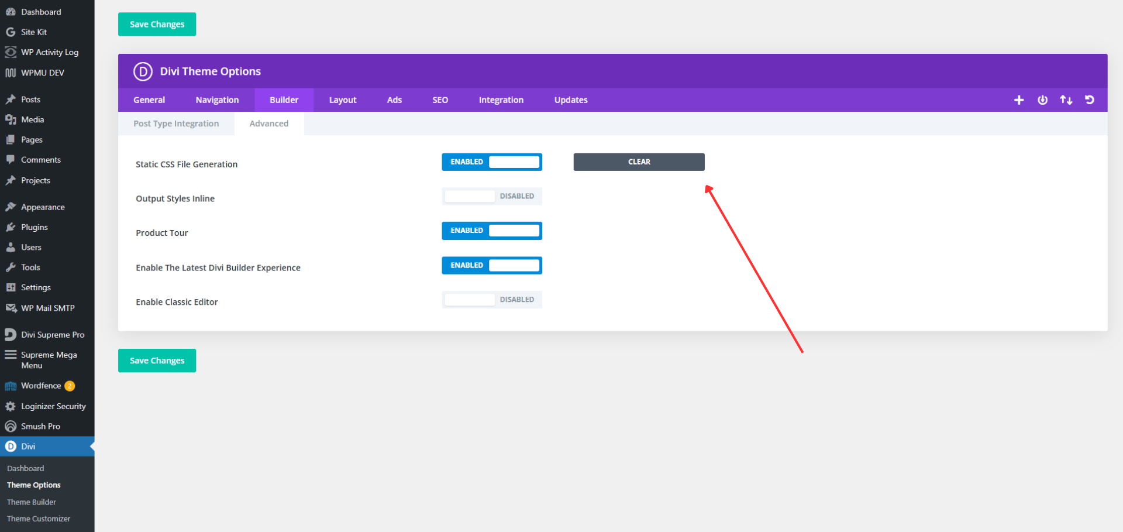The width and height of the screenshot is (1123, 532).
Task: Click the top Save Changes button
Action: (157, 25)
